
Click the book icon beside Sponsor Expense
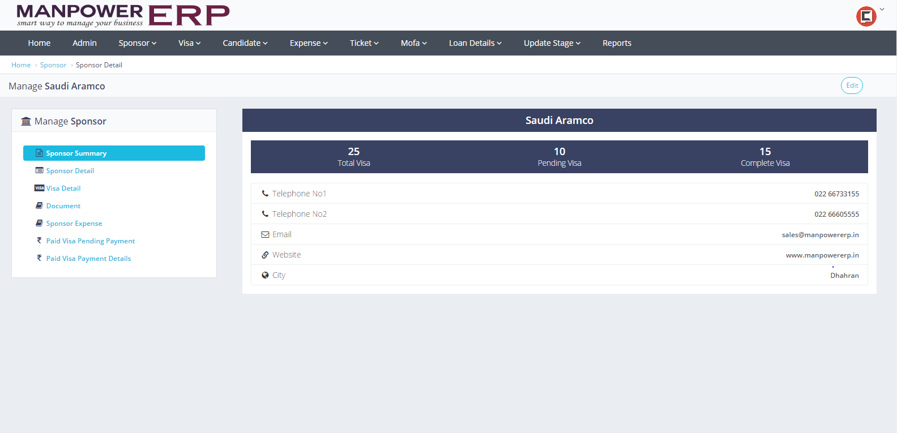[x=39, y=223]
